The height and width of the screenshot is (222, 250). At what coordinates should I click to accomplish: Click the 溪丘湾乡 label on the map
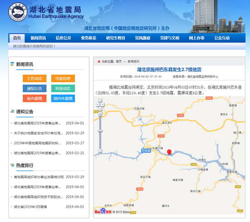[x=167, y=123]
